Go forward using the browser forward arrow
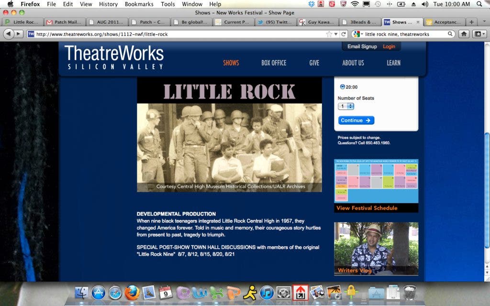490x306 pixels. tap(19, 34)
